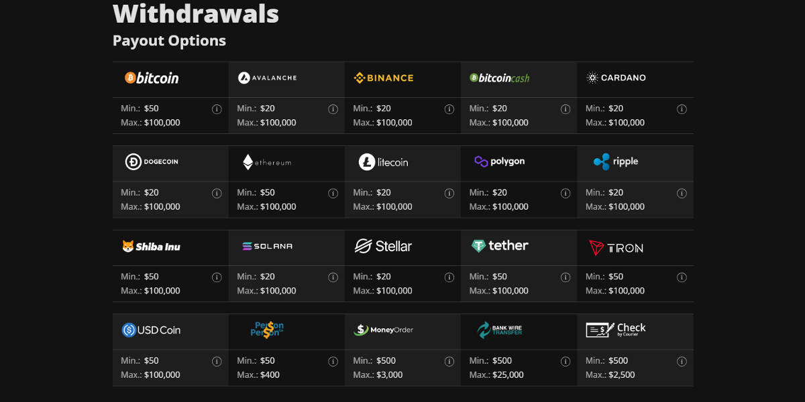The height and width of the screenshot is (402, 805).
Task: Show info for Person to Person payout
Action: [x=333, y=362]
